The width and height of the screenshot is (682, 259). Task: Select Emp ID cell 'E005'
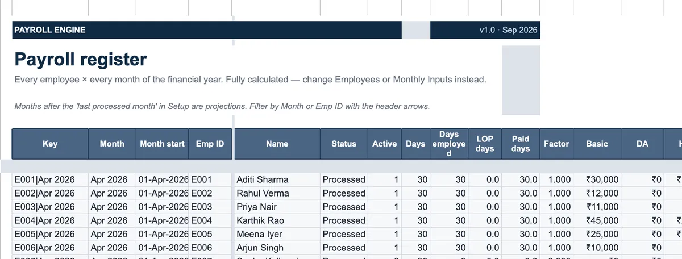pyautogui.click(x=210, y=234)
